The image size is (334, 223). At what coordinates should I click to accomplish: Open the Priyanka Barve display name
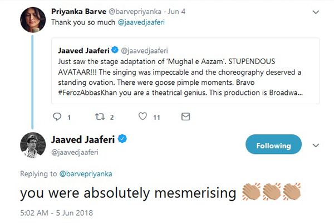coord(78,12)
